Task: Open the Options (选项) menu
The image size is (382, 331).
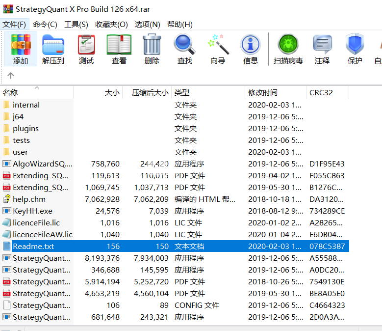Action: [148, 25]
